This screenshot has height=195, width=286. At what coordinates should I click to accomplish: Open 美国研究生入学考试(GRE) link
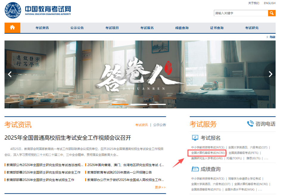[x=207, y=158]
